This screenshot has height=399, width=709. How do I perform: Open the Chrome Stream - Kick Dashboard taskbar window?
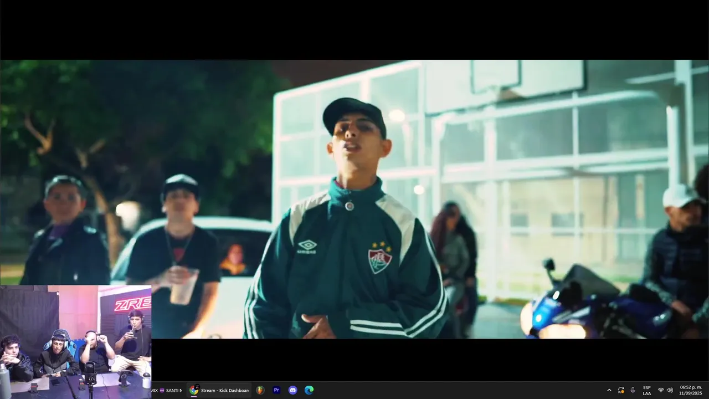(219, 390)
